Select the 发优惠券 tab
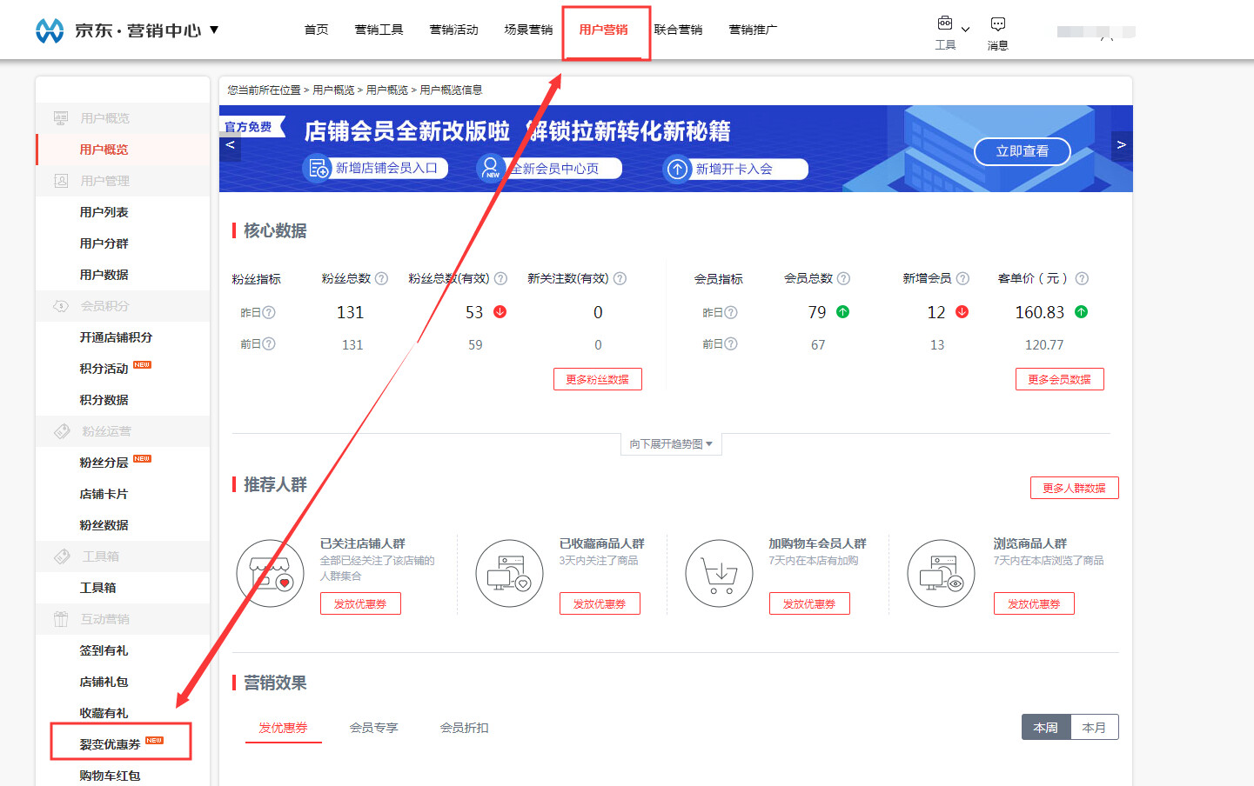Image resolution: width=1254 pixels, height=786 pixels. click(x=283, y=728)
